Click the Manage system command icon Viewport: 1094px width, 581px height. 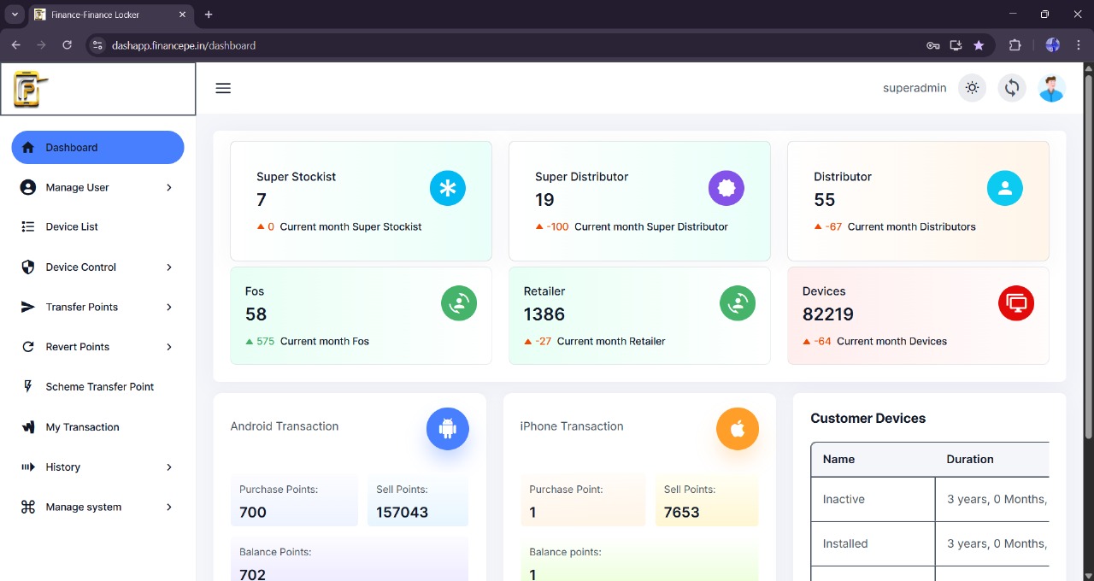tap(28, 507)
